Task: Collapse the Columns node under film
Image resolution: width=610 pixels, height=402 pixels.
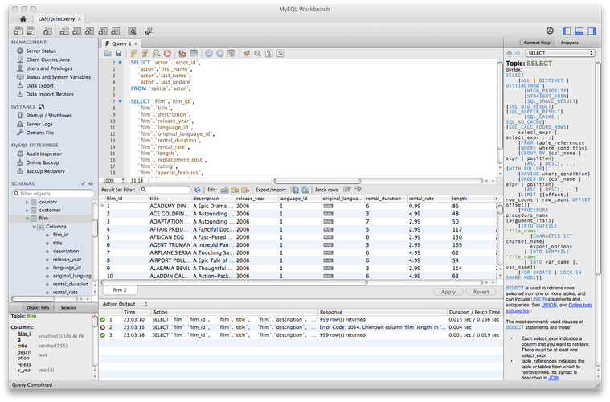Action: pos(35,227)
